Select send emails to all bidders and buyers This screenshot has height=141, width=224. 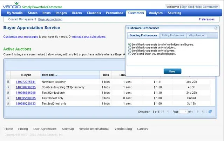(130, 45)
